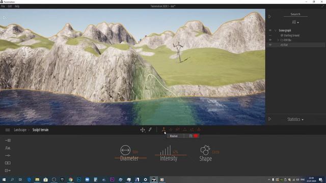Open the Edit menu
This screenshot has width=326, height=183.
pos(10,6)
